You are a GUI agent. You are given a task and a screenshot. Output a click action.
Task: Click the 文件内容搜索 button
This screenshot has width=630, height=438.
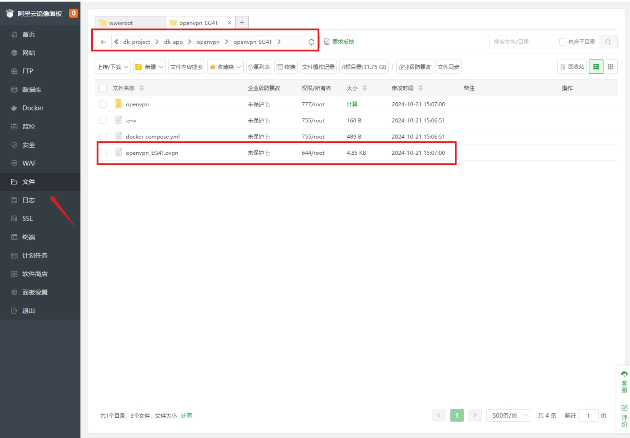186,67
